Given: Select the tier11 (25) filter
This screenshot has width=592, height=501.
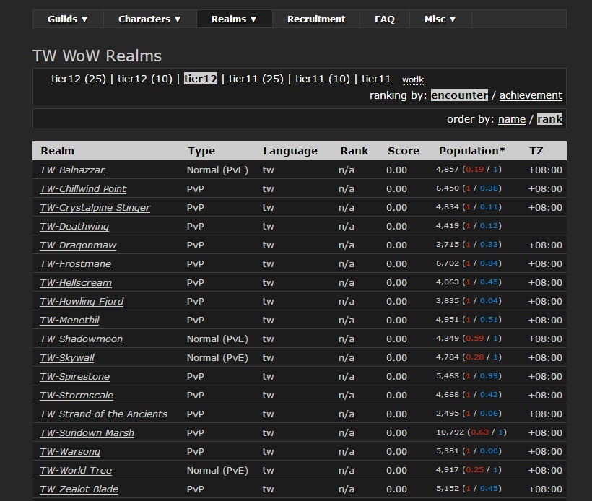Looking at the screenshot, I should pyautogui.click(x=256, y=79).
